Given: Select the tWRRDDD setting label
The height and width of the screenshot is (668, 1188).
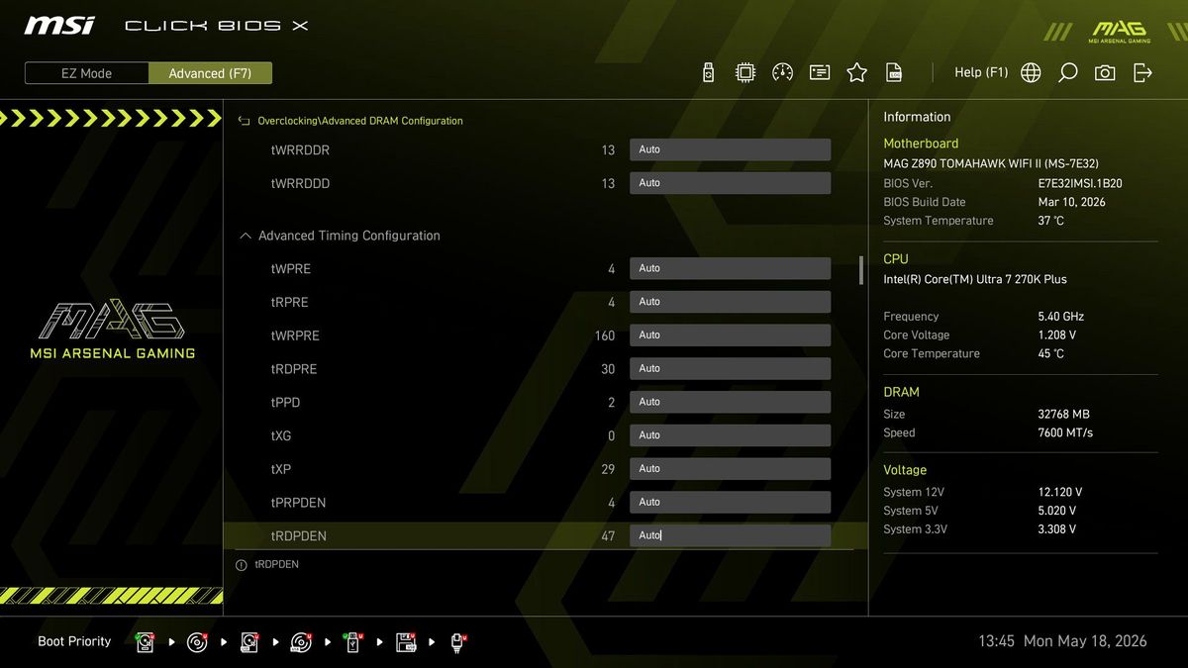Looking at the screenshot, I should [x=300, y=184].
